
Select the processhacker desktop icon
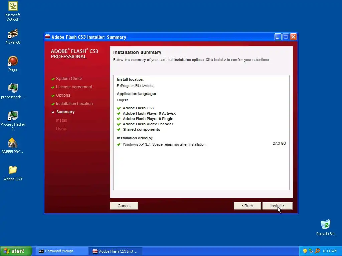click(x=13, y=91)
